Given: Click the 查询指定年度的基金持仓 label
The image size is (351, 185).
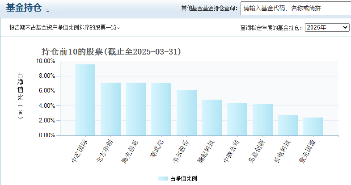Looking at the screenshot, I should point(271,28).
